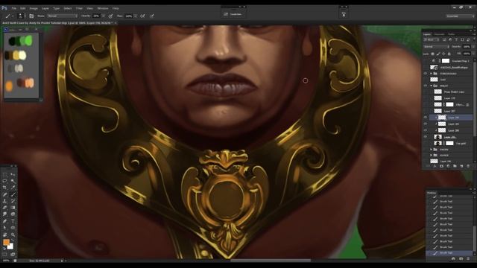Select the Rectangular Marquee tool
477x268 pixels.
coord(5,175)
